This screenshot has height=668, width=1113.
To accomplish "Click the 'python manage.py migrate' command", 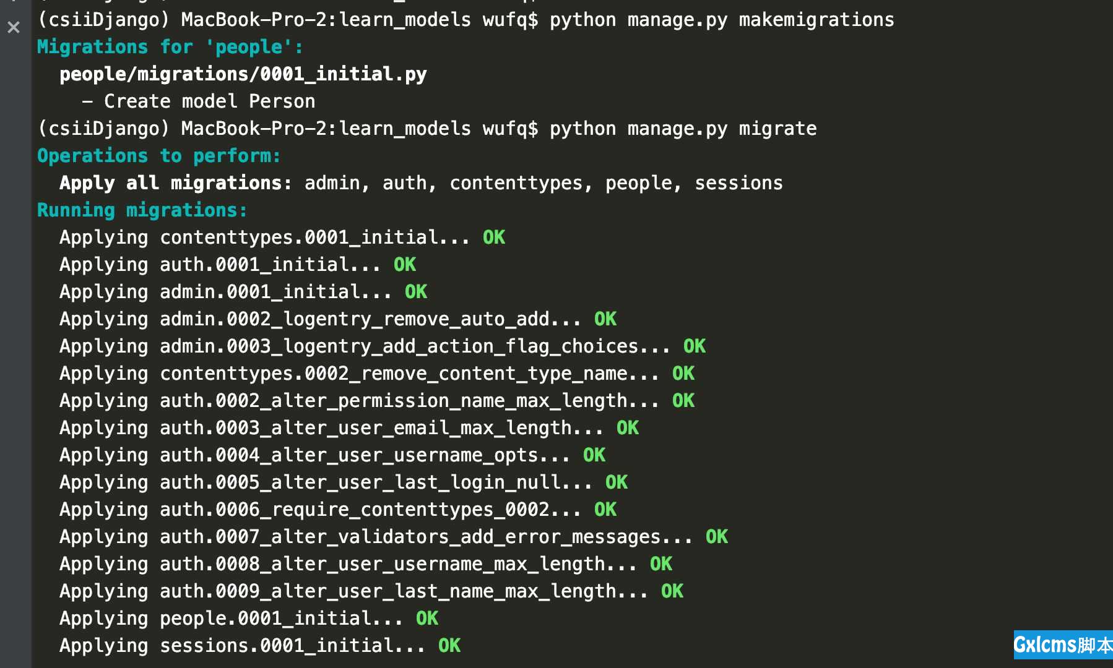I will 683,129.
